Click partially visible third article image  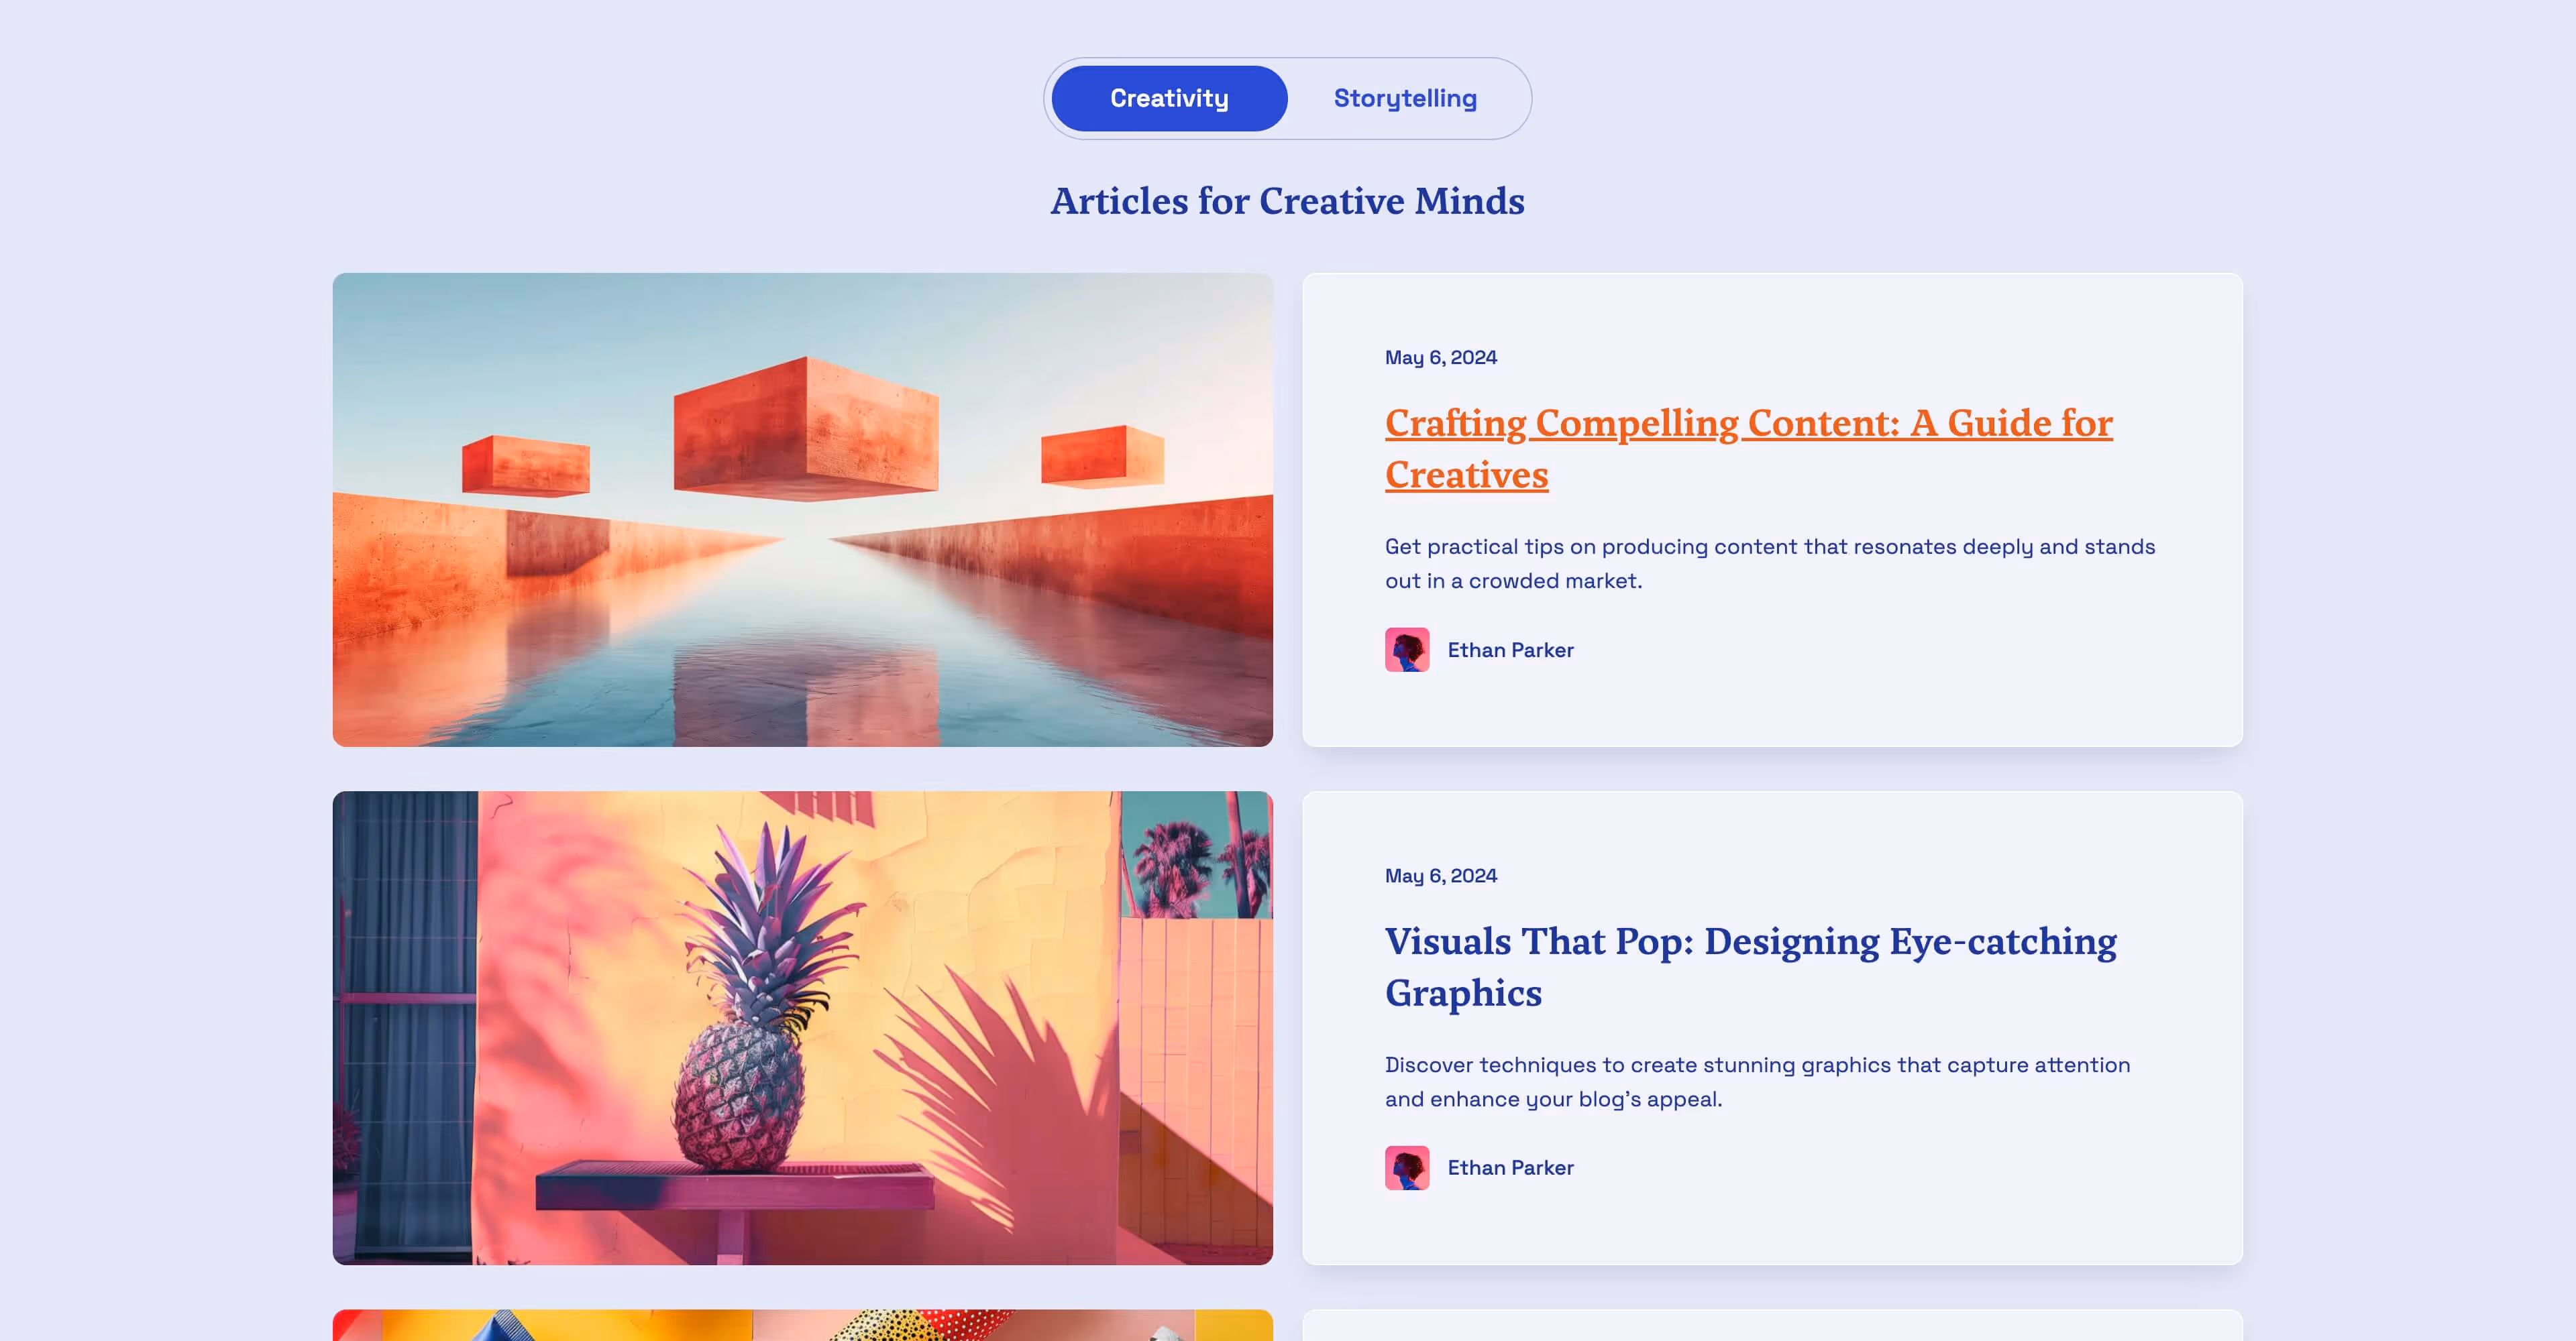tap(802, 1325)
